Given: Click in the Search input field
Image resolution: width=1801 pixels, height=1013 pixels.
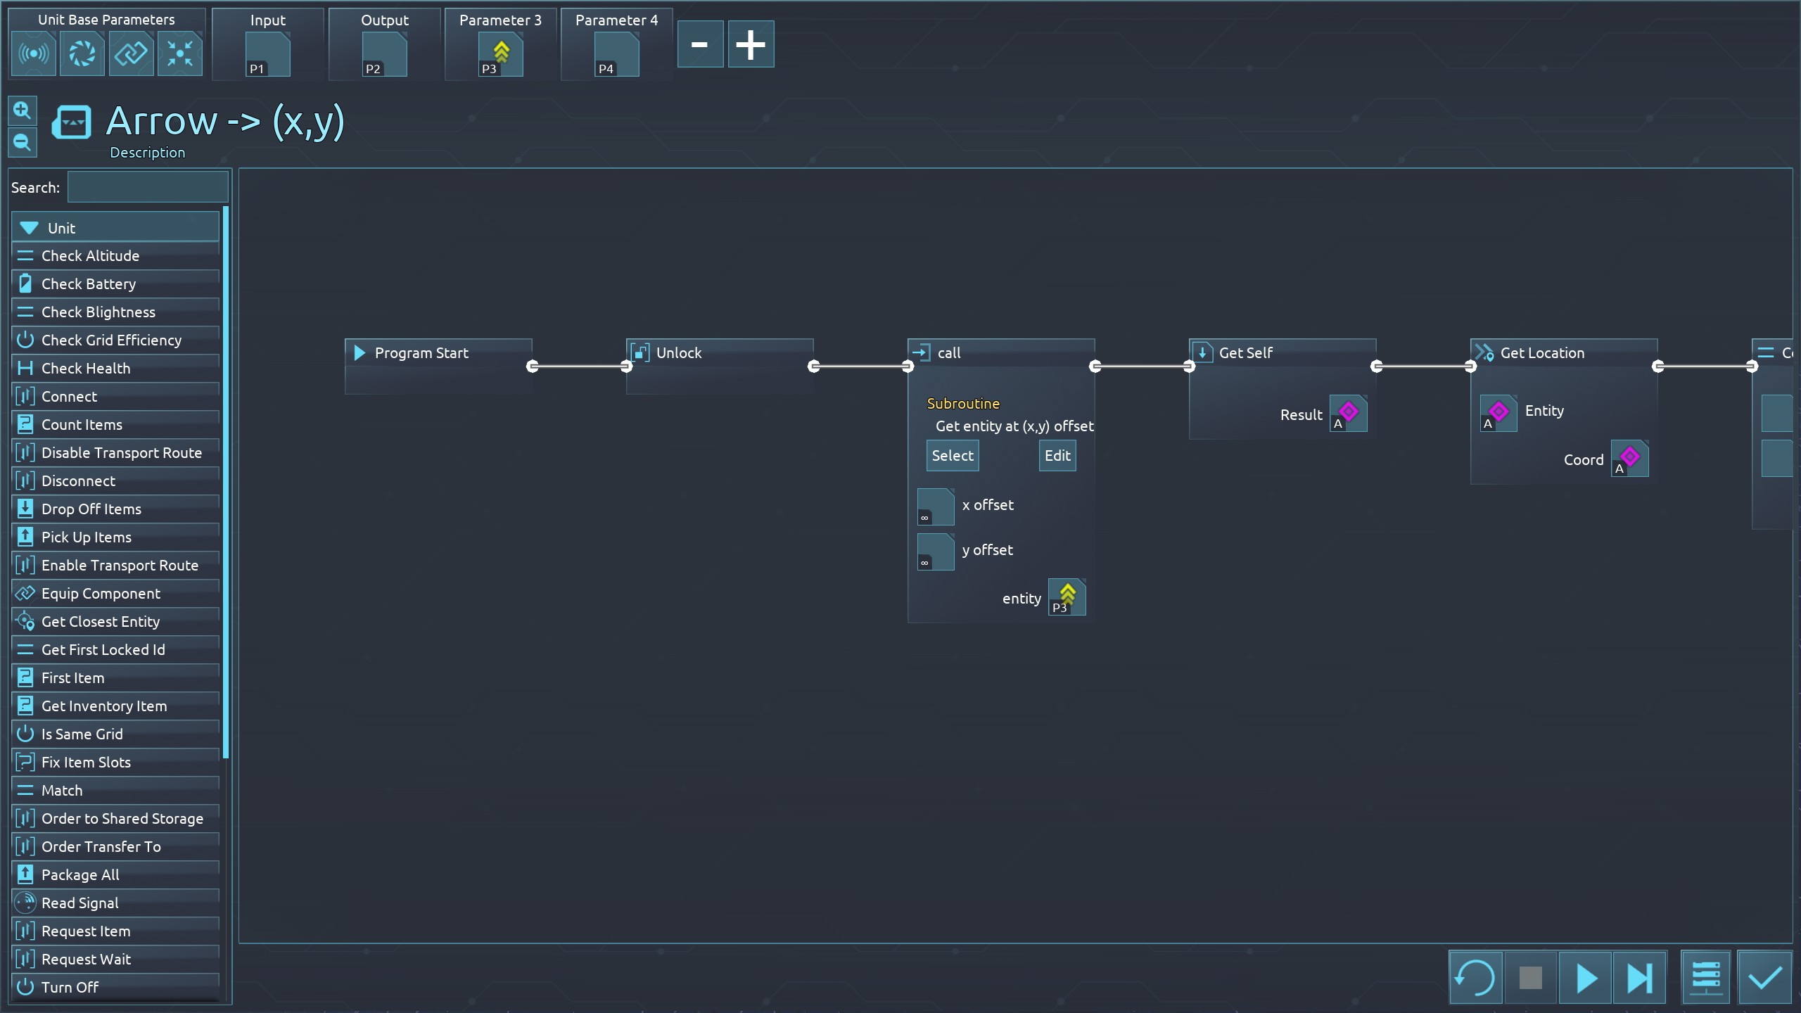Looking at the screenshot, I should (148, 188).
